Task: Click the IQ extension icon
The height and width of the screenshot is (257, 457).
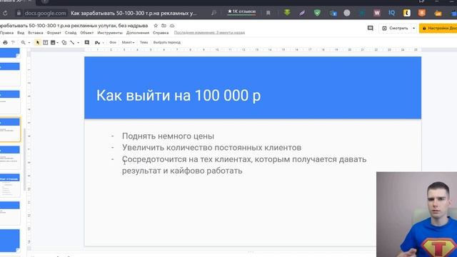Action: pyautogui.click(x=392, y=13)
